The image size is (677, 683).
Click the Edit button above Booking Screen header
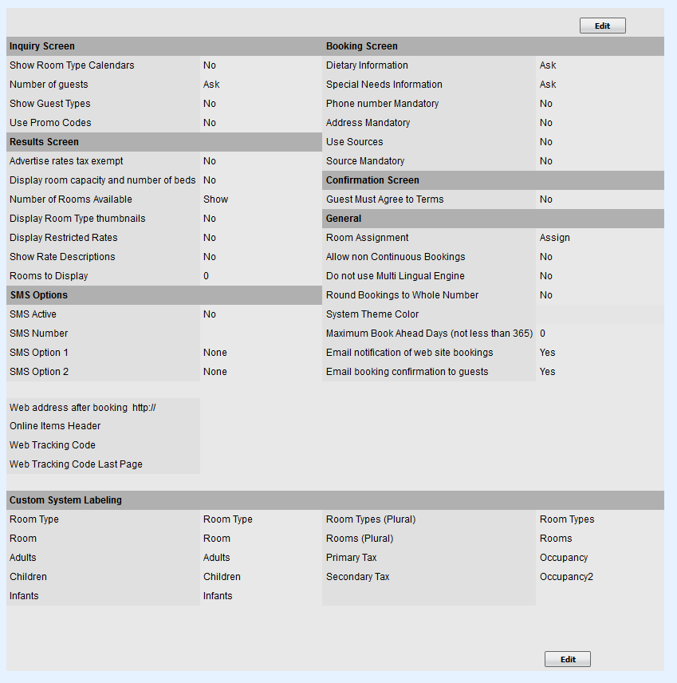pyautogui.click(x=603, y=26)
